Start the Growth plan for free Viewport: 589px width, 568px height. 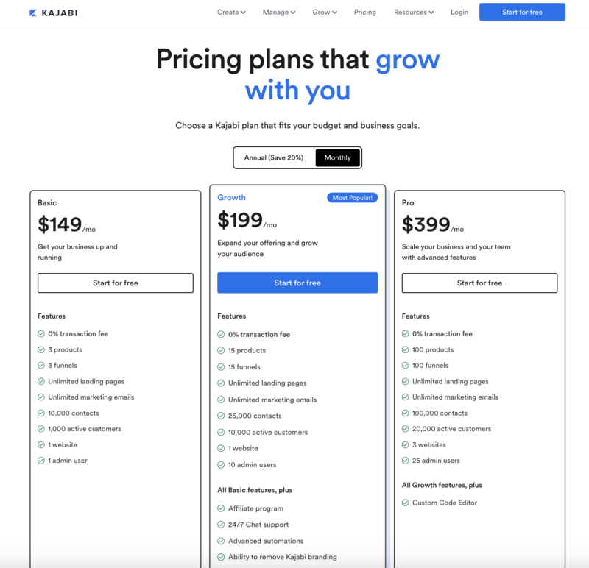(297, 283)
